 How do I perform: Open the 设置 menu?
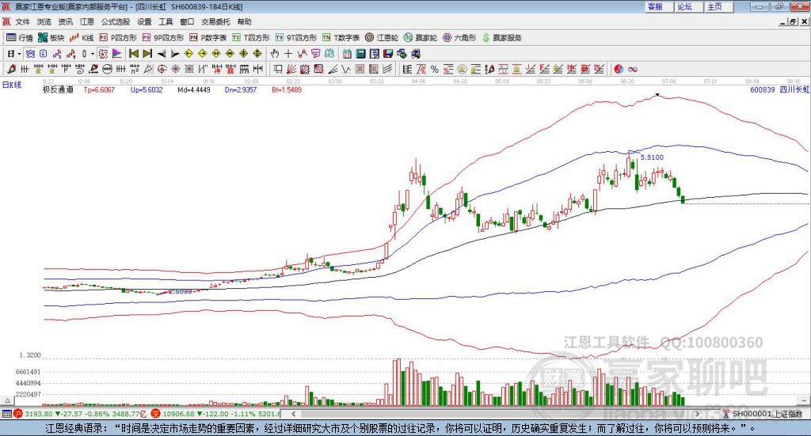point(144,21)
